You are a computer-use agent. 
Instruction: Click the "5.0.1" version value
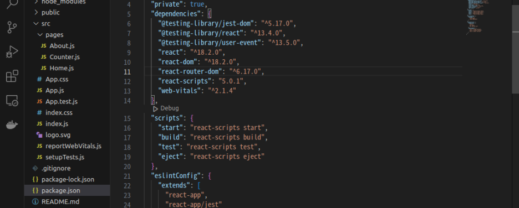point(231,81)
